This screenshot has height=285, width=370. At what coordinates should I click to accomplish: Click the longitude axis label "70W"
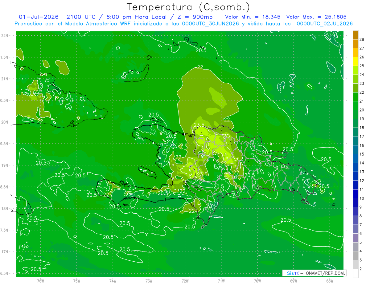(x=257, y=281)
